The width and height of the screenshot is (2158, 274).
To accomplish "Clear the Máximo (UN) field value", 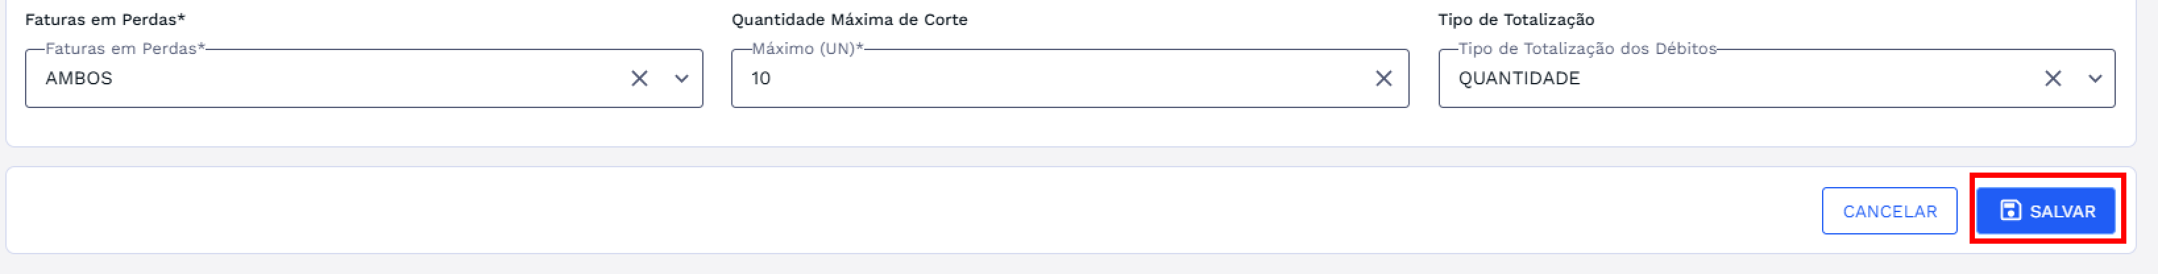I will 1384,78.
